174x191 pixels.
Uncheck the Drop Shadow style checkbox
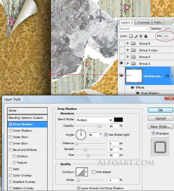pos(10,124)
